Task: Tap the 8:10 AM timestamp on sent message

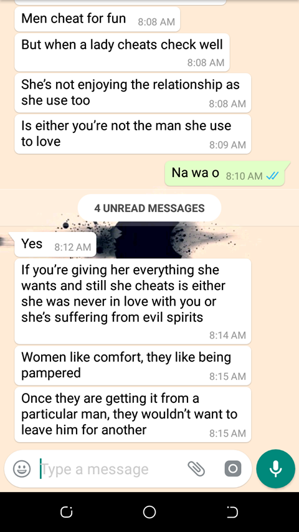Action: pyautogui.click(x=244, y=176)
